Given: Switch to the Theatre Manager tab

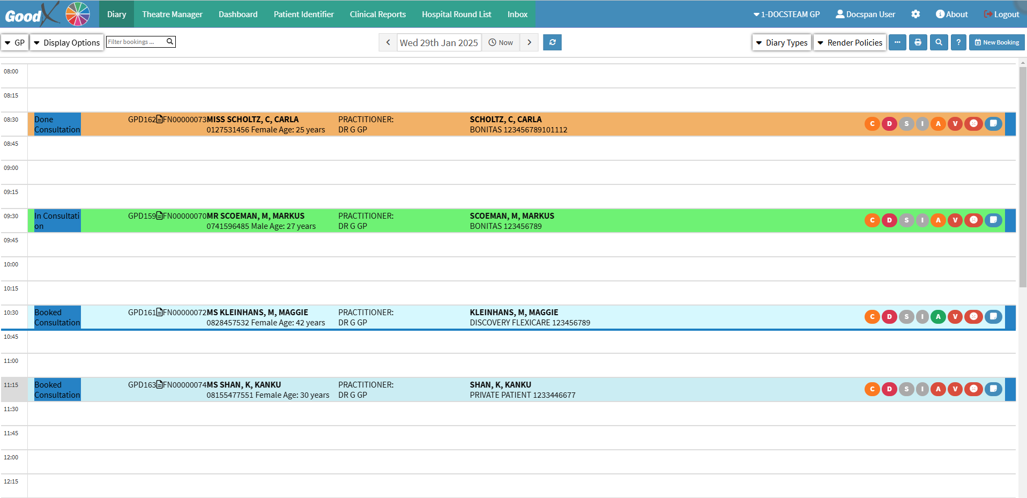Looking at the screenshot, I should (x=172, y=14).
